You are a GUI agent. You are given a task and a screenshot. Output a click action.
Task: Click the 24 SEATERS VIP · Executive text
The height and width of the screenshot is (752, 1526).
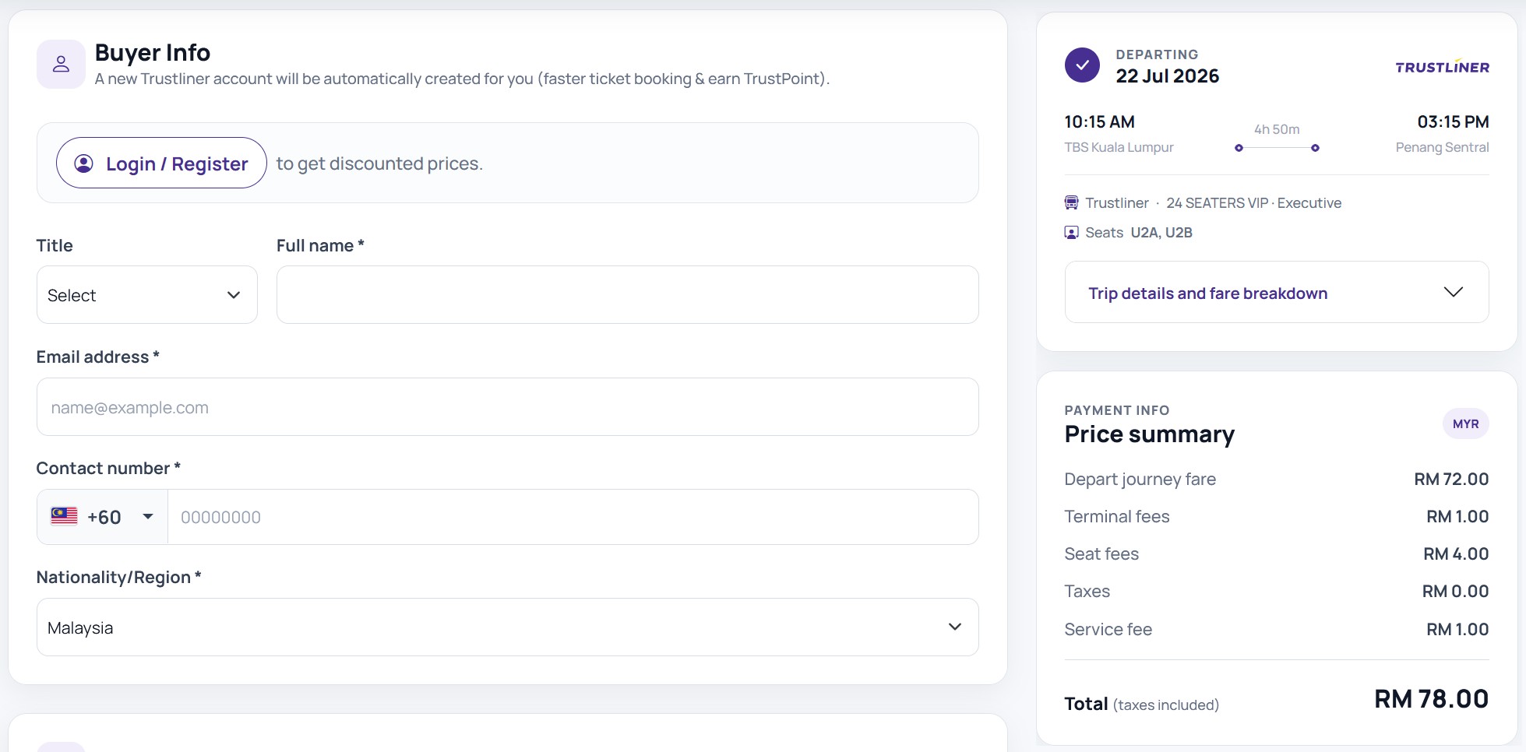click(1253, 203)
